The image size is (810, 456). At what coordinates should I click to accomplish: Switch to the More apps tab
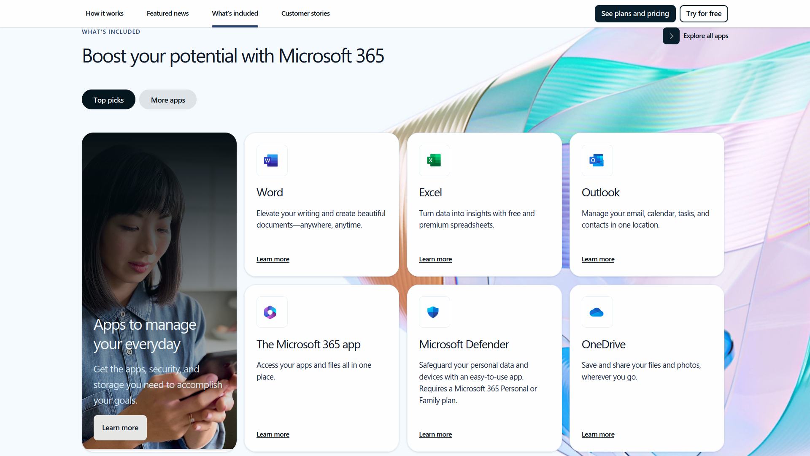click(168, 100)
